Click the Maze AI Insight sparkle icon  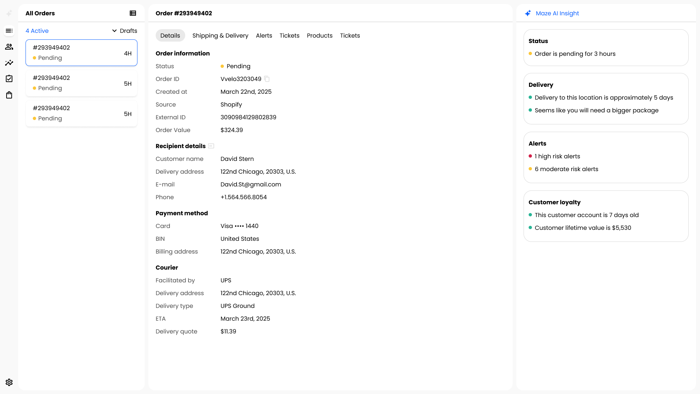click(528, 13)
